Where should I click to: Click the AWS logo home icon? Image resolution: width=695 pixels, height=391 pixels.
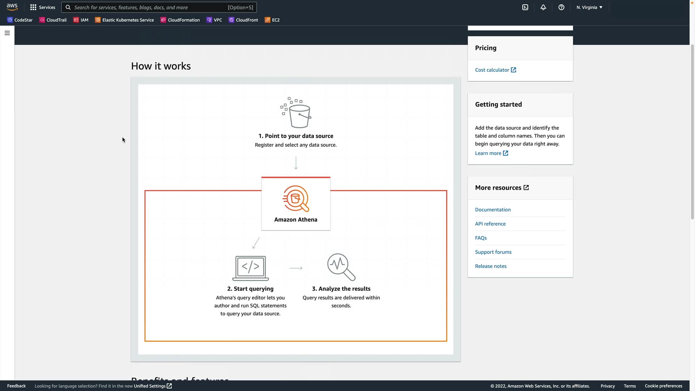12,7
